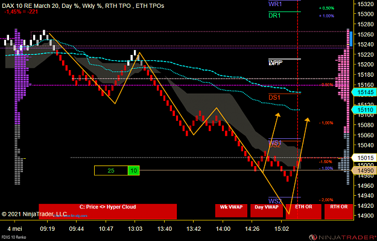377x241 pixels.
Task: Click the ETH OR status box
Action: [x=303, y=211]
